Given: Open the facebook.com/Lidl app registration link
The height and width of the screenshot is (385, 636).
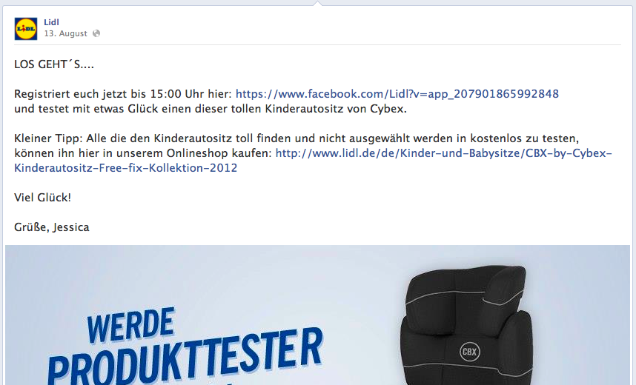Looking at the screenshot, I should tap(397, 94).
